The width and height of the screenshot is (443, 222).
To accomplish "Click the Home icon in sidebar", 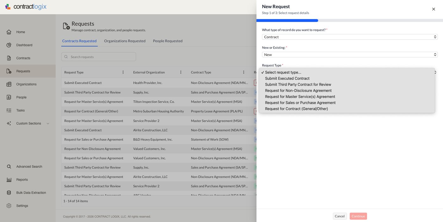I will pos(9,32).
